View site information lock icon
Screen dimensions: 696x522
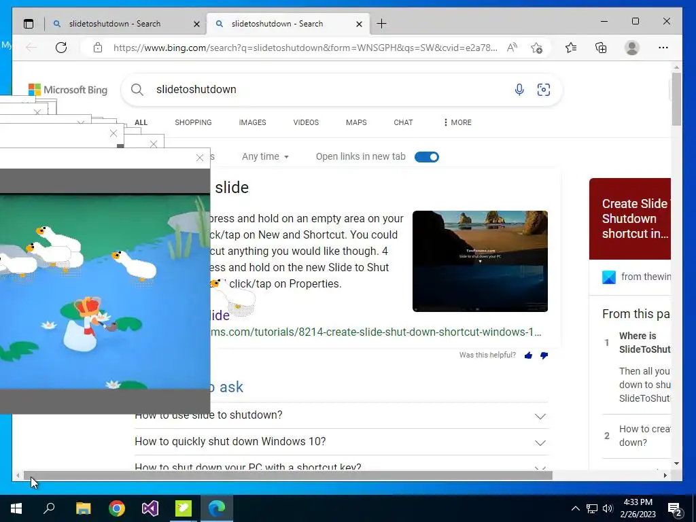(x=98, y=48)
